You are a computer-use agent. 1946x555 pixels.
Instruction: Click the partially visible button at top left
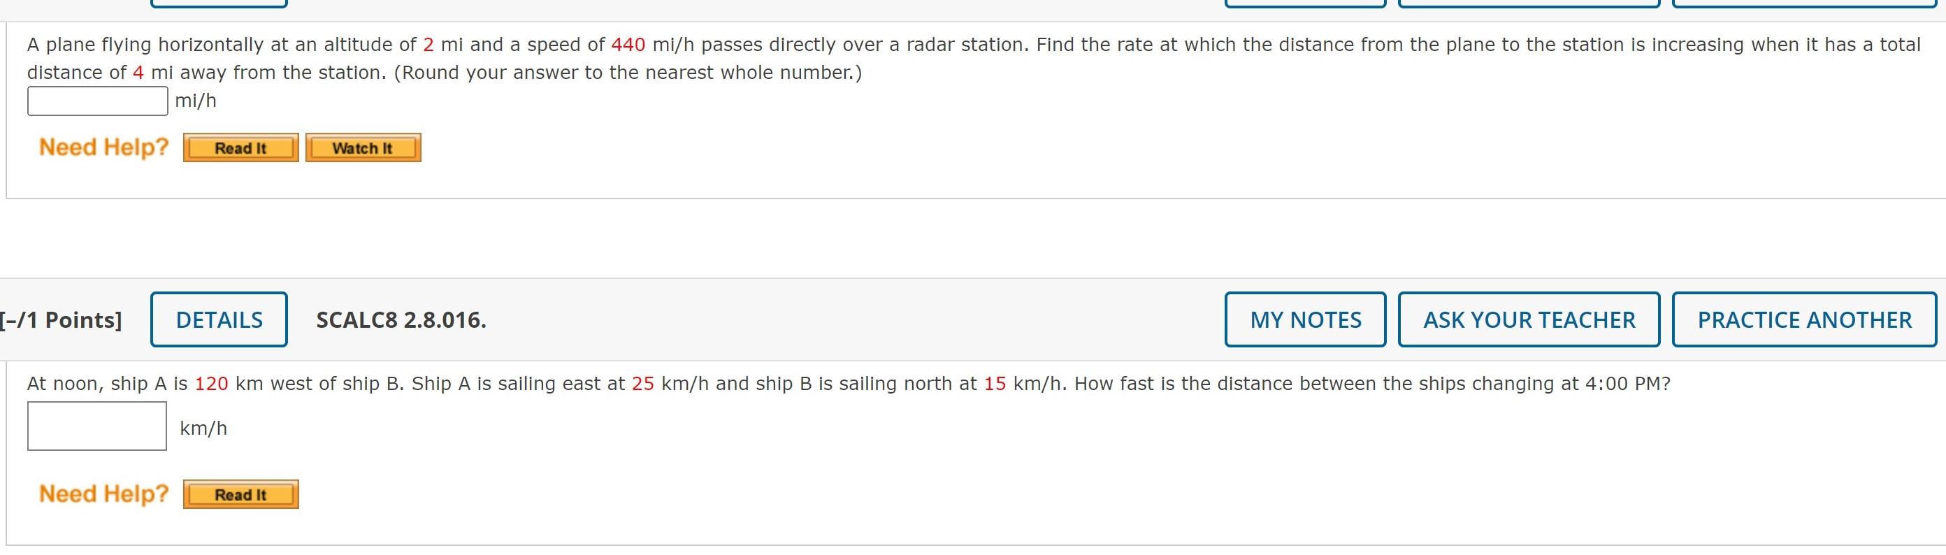tap(218, 3)
